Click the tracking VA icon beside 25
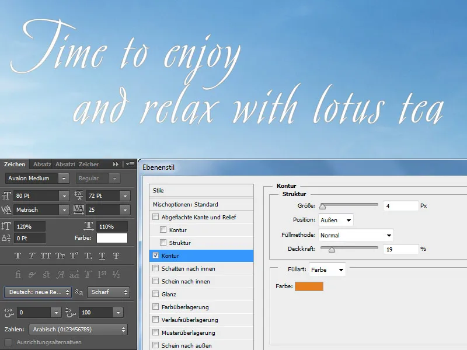The height and width of the screenshot is (350, 467). point(79,209)
